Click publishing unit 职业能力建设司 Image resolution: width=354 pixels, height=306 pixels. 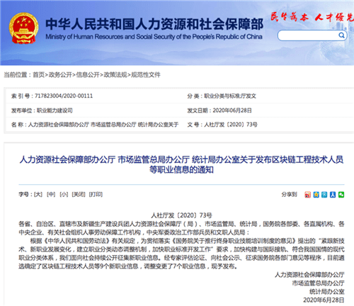coord(55,110)
